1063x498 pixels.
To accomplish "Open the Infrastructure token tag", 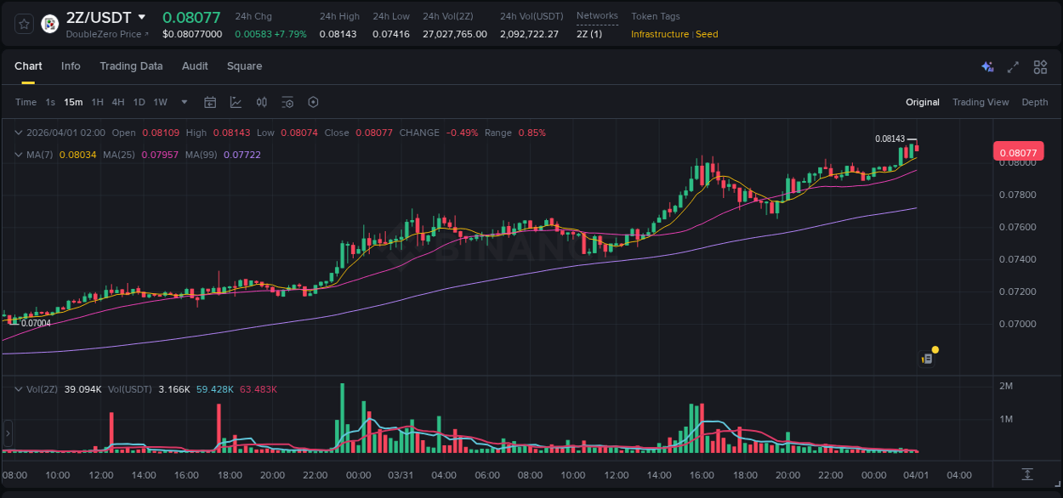I will click(659, 34).
